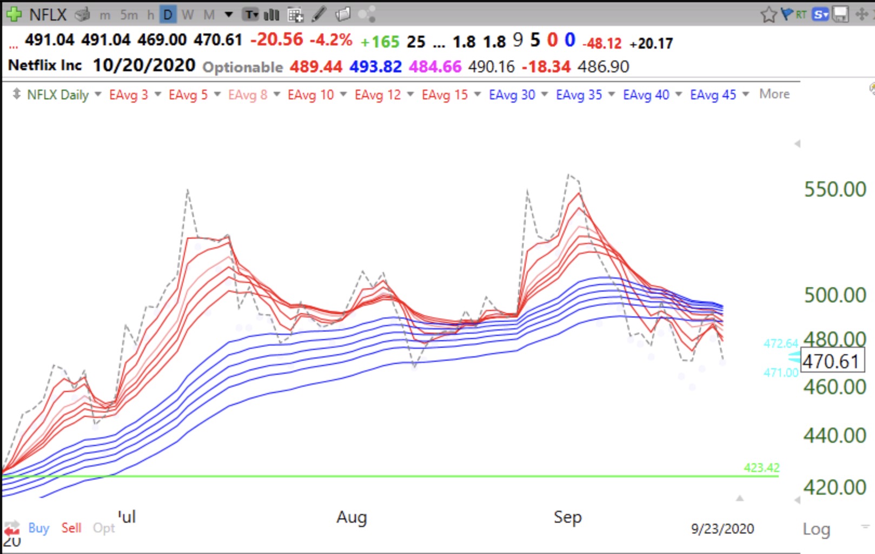
Task: Click the 470.61 current price box
Action: coord(832,361)
